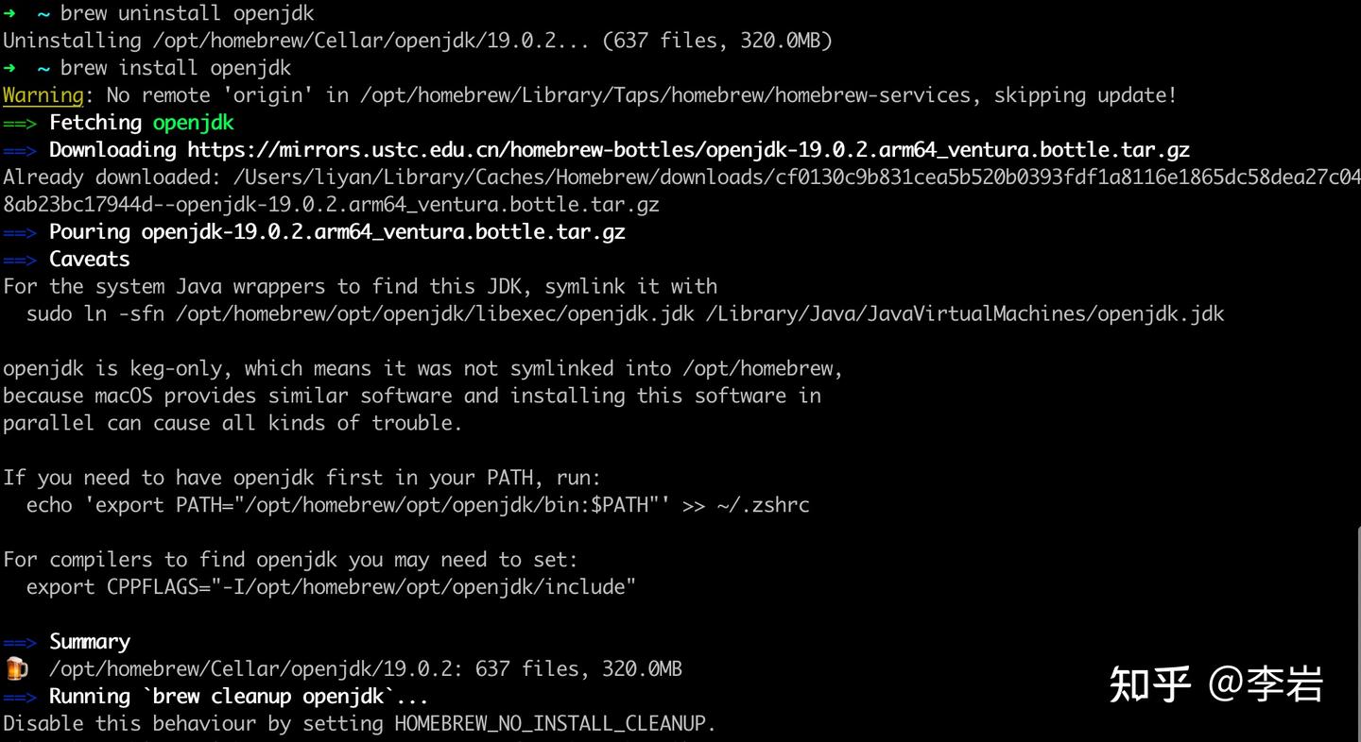Image resolution: width=1361 pixels, height=742 pixels.
Task: Click the export CPPFLAGS command line
Action: [x=331, y=587]
